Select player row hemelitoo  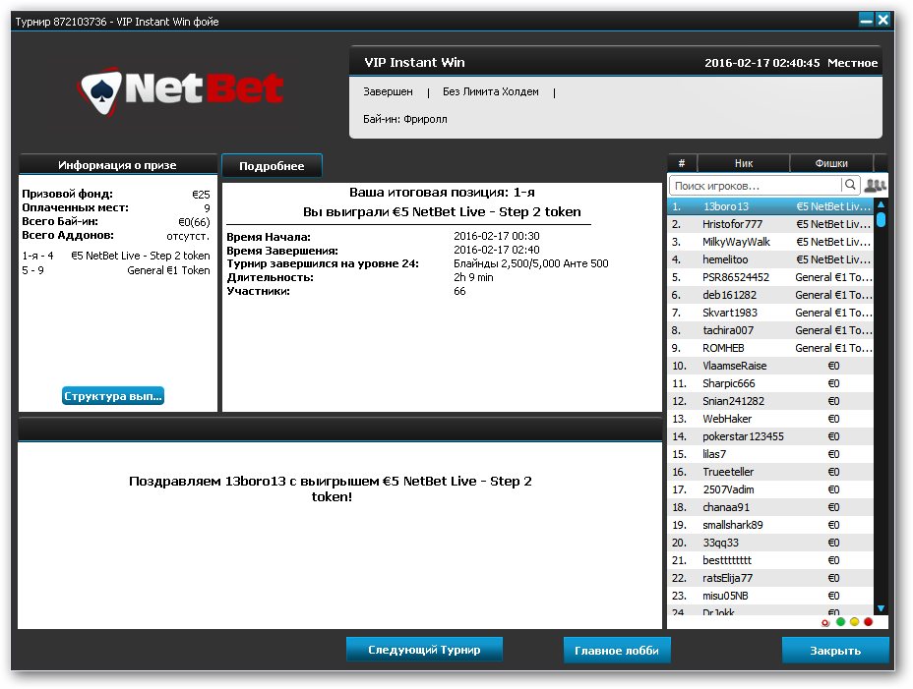[770, 259]
